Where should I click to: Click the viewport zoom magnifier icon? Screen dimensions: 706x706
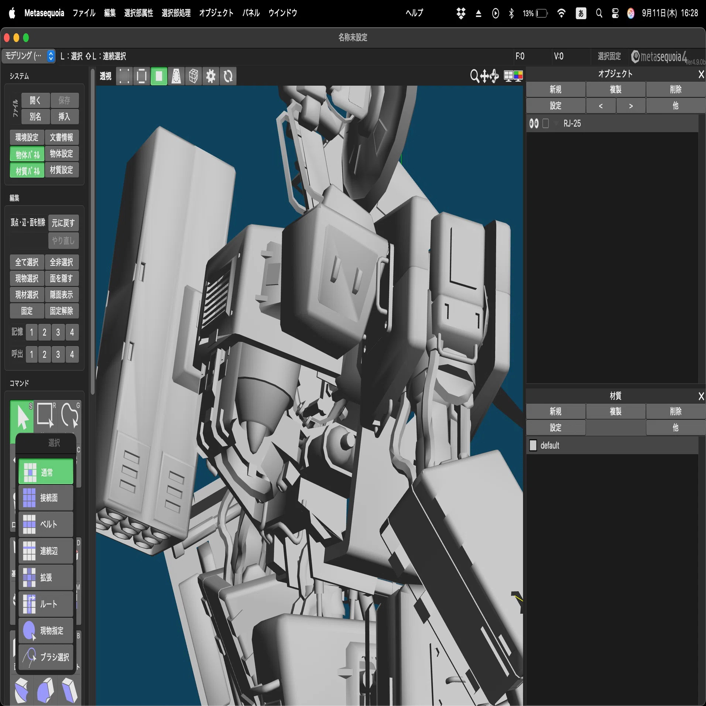[x=474, y=76]
